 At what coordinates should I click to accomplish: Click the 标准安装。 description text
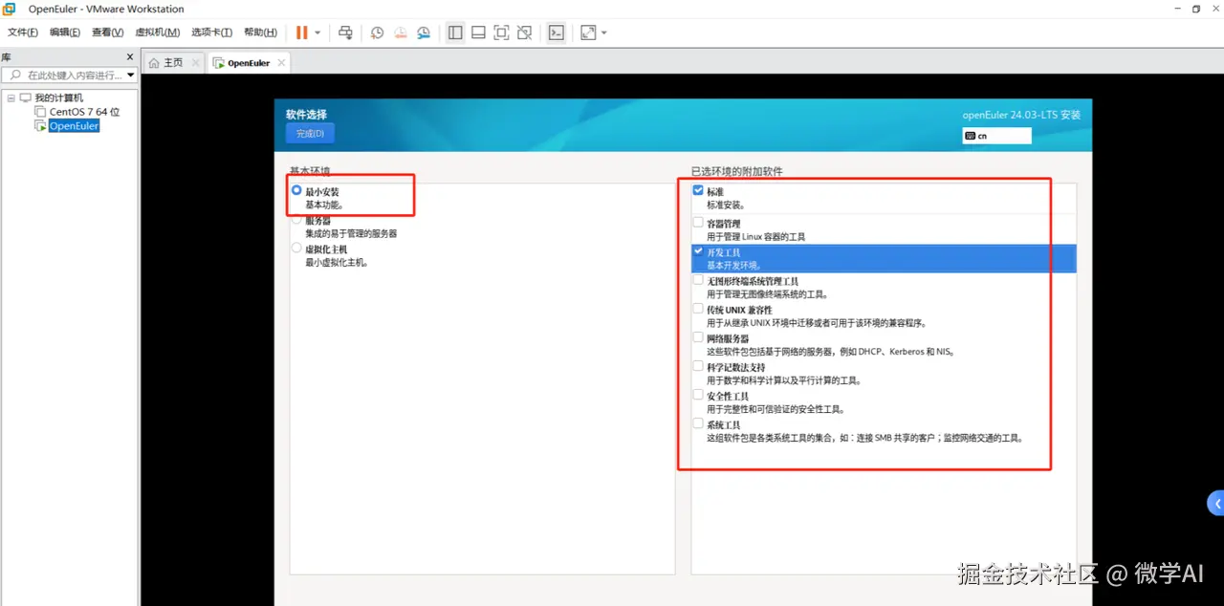[726, 205]
